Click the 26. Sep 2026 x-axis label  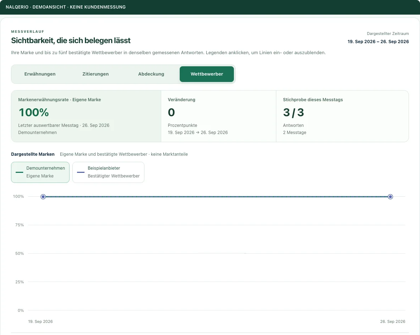[x=393, y=321]
